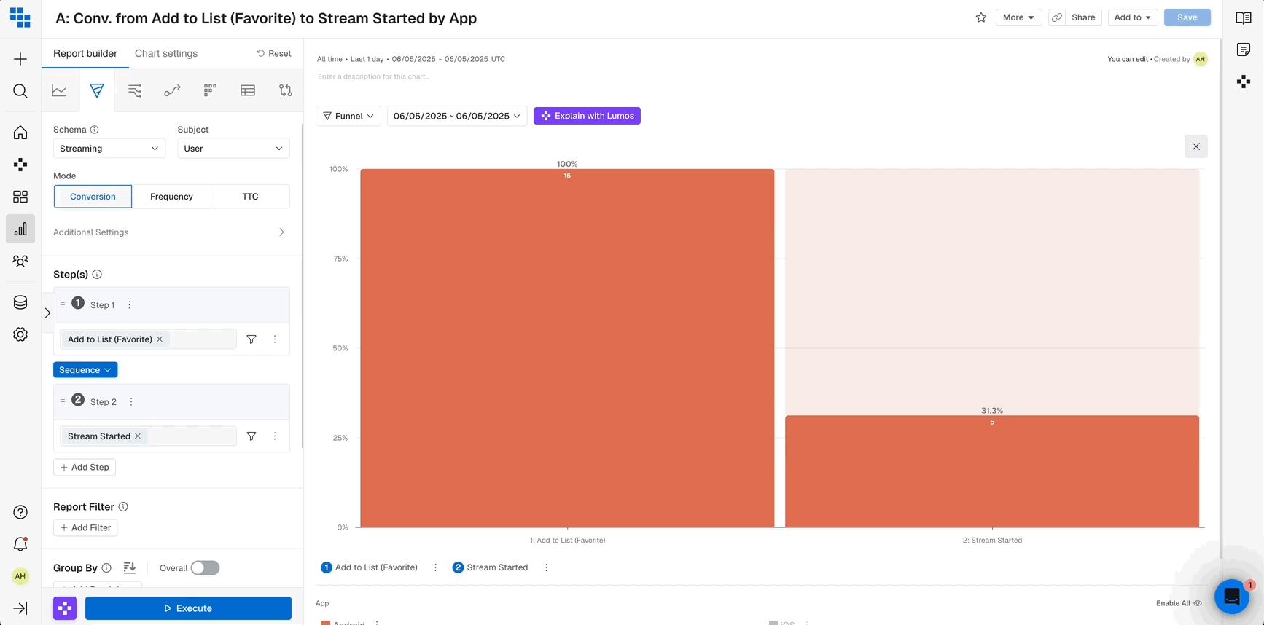Select Conversion mode

93,197
